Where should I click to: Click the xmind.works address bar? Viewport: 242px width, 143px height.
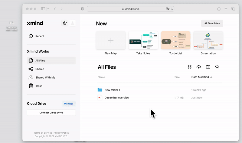(x=131, y=9)
